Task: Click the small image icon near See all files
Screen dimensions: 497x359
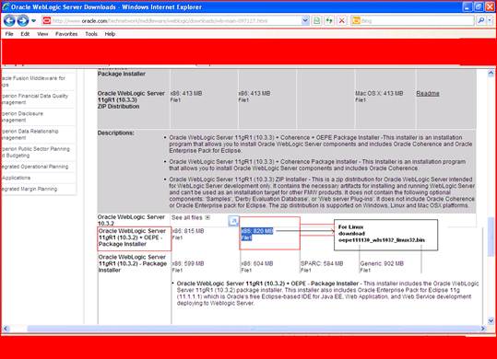Action: coord(233,221)
